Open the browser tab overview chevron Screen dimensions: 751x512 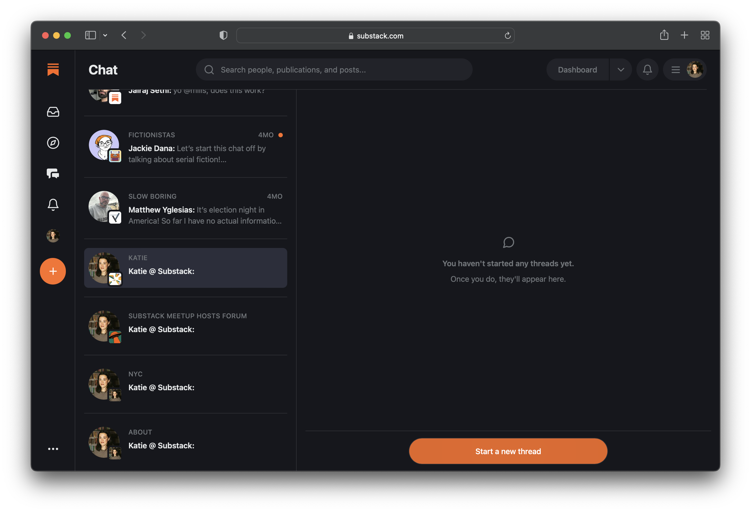[x=105, y=35]
